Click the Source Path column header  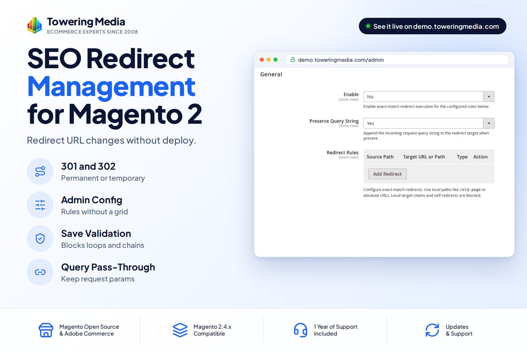pos(380,157)
